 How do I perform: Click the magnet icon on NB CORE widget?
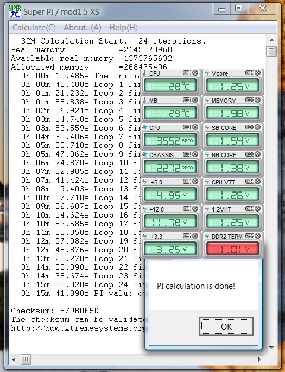pyautogui.click(x=250, y=154)
